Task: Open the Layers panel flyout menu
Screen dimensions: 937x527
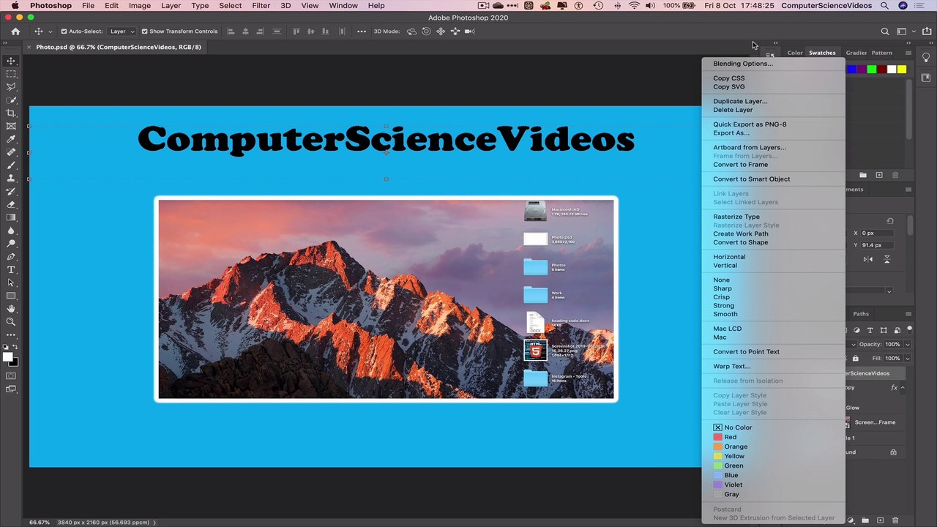Action: [908, 314]
